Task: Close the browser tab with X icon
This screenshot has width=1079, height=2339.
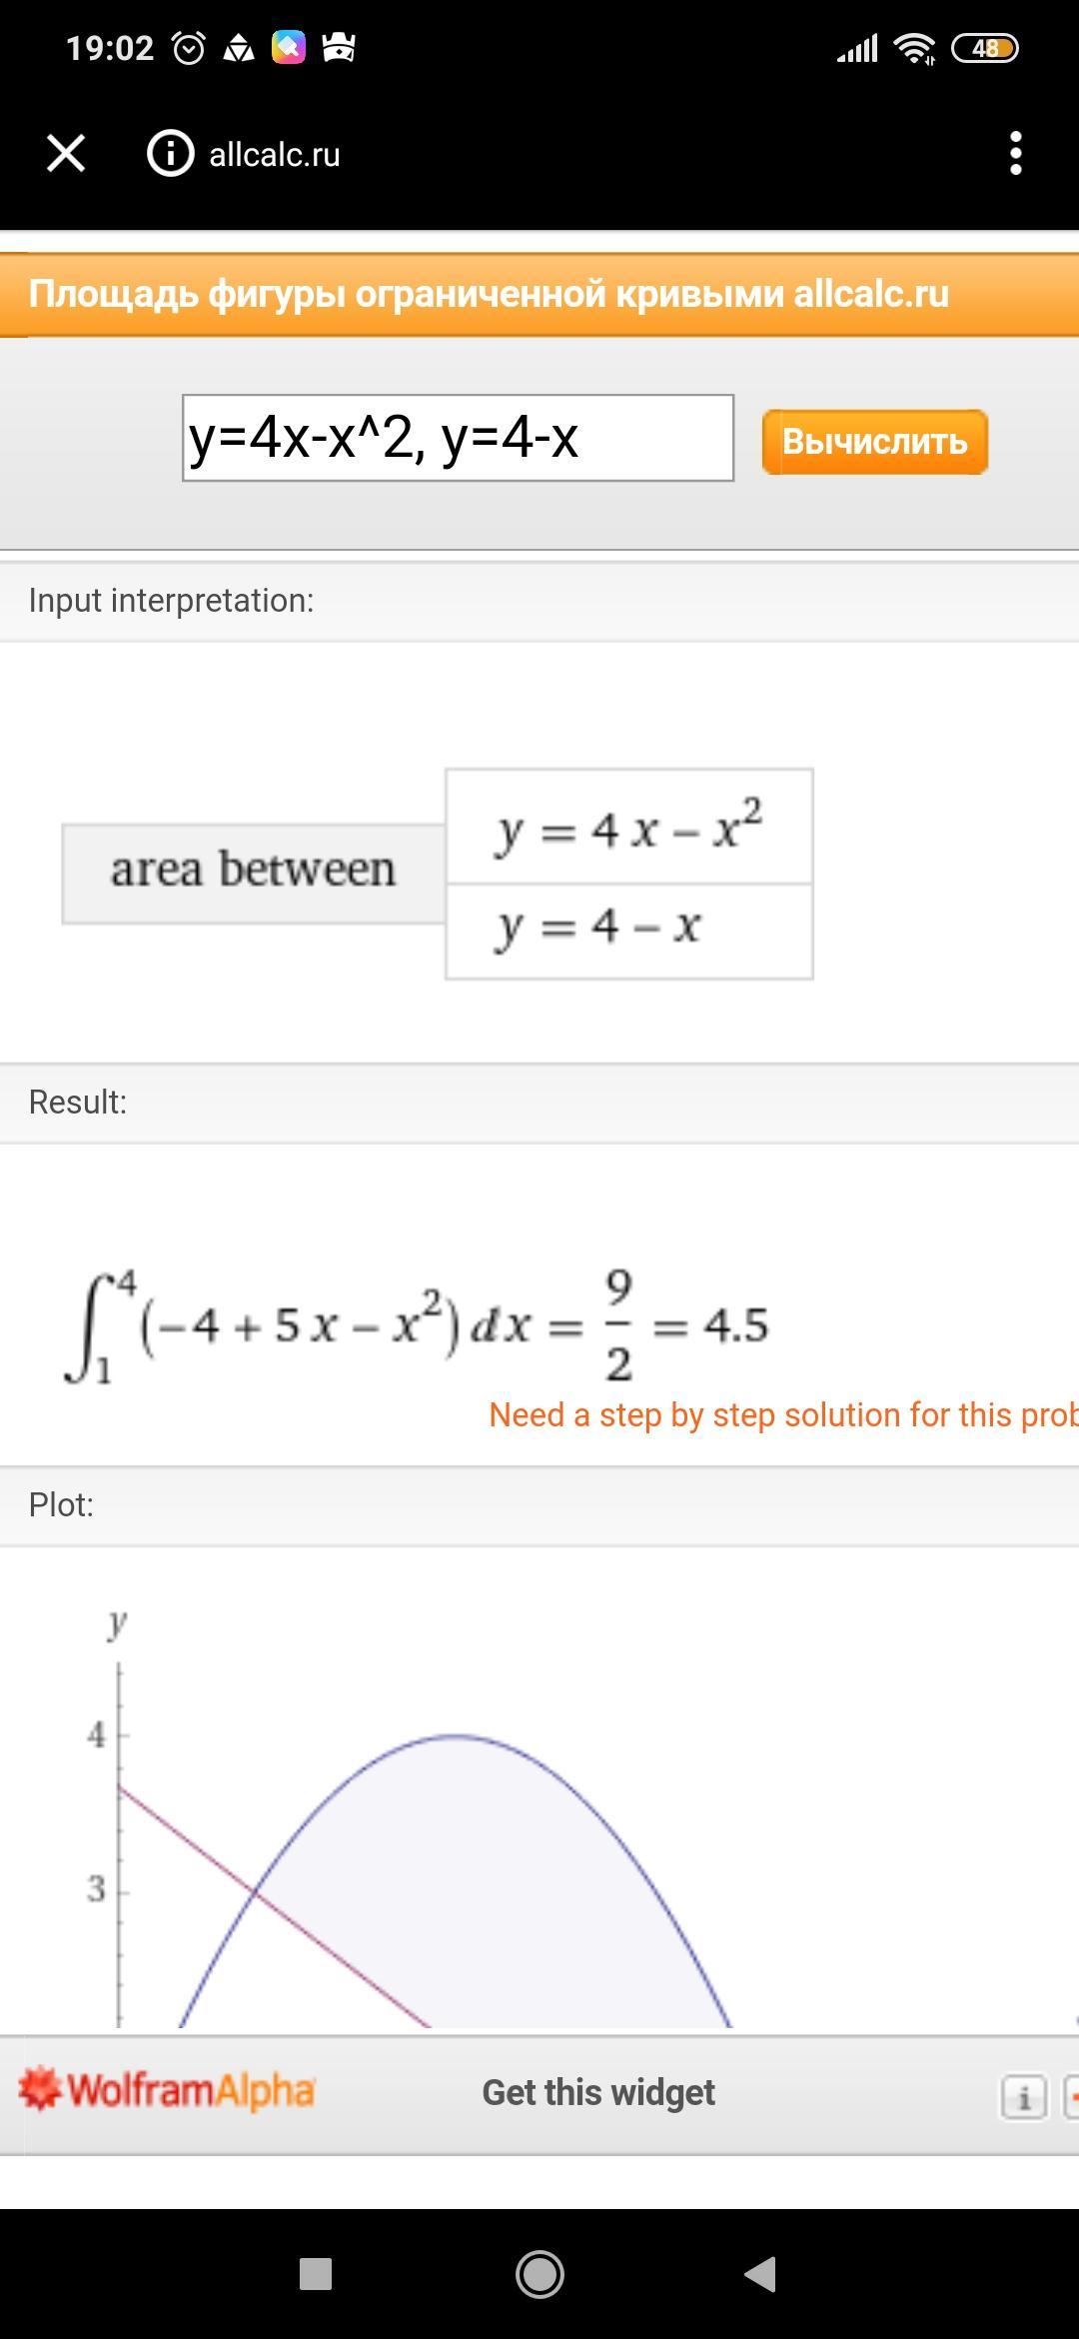Action: [66, 154]
